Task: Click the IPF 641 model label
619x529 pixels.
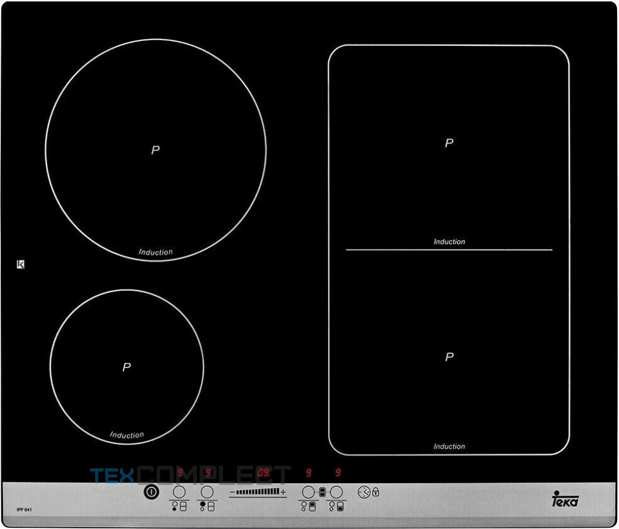Action: pos(24,510)
